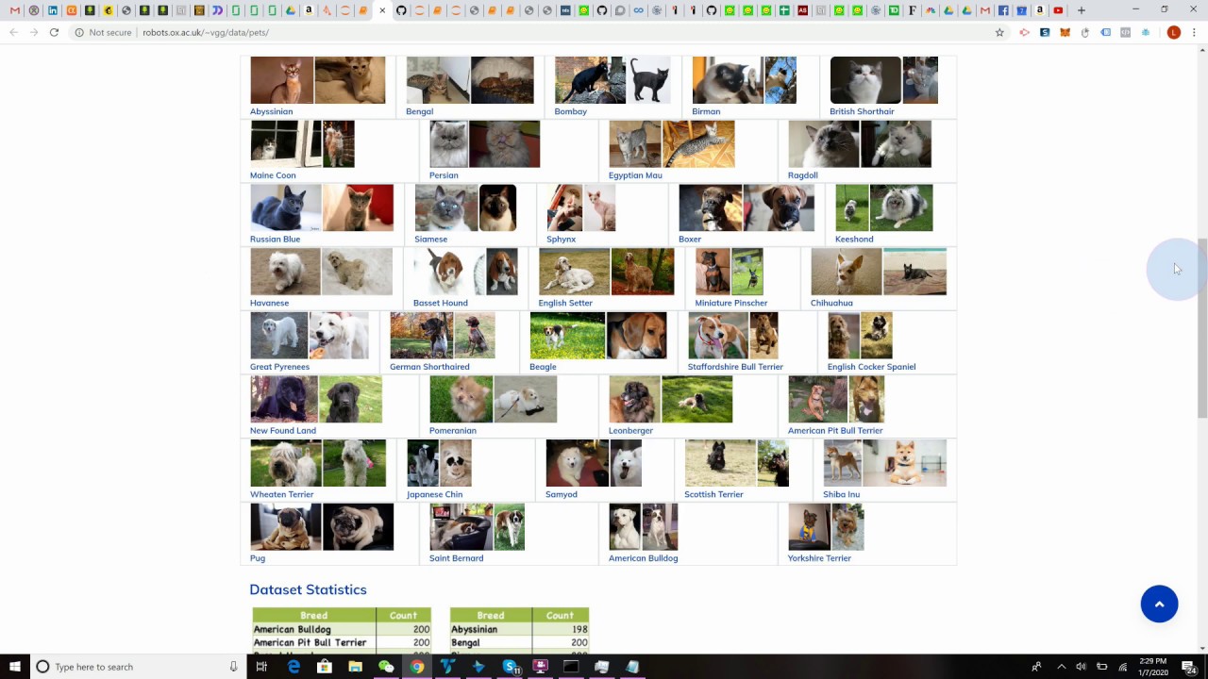Click the page vertical scrollbar

pyautogui.click(x=1202, y=328)
